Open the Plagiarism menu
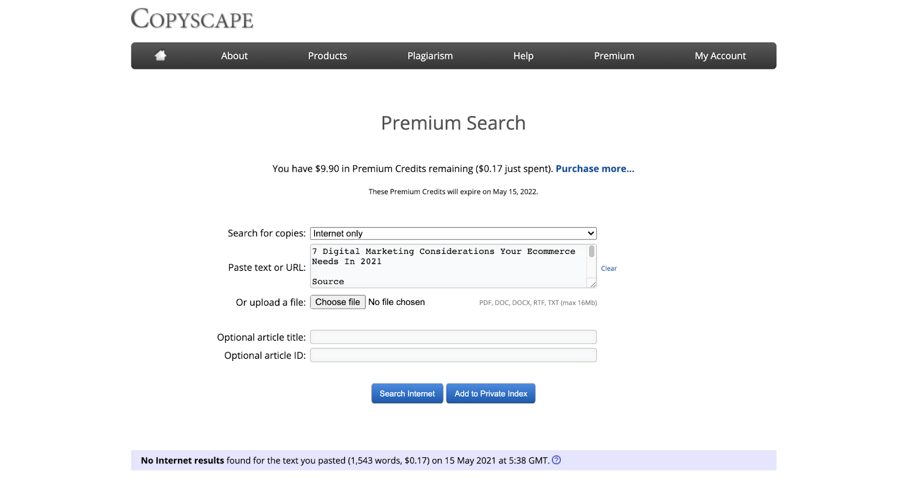Image resolution: width=907 pixels, height=497 pixels. (x=430, y=56)
